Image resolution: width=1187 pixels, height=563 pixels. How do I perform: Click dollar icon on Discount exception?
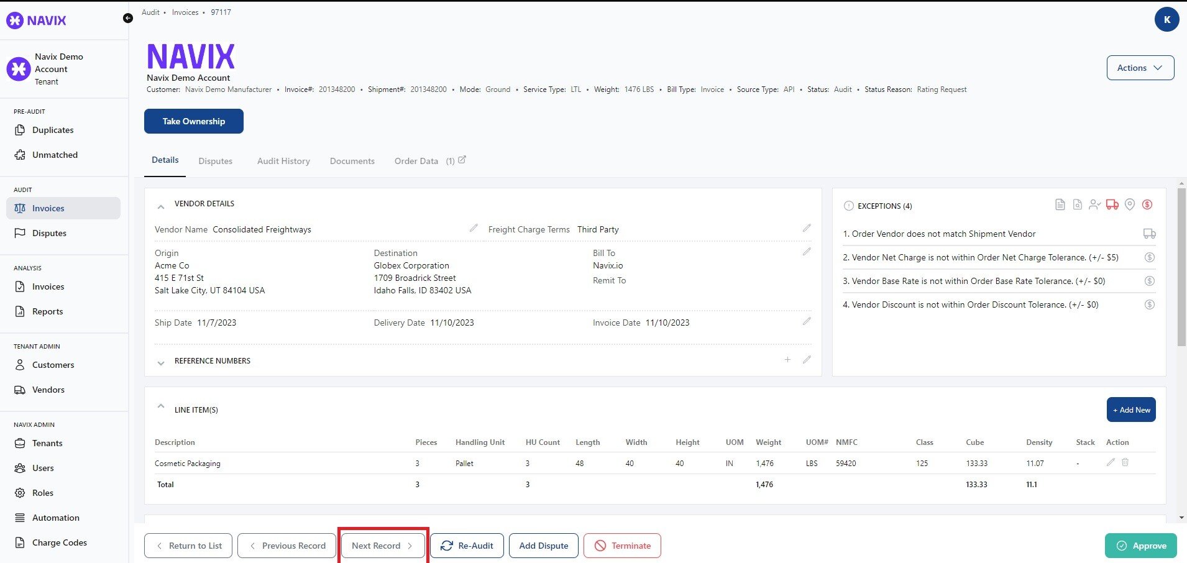(1150, 304)
